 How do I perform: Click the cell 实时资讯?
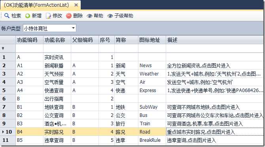(57, 57)
